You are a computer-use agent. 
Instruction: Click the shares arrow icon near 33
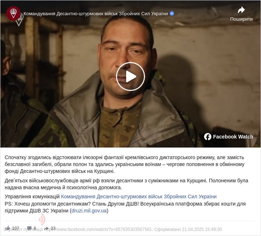click(x=47, y=228)
